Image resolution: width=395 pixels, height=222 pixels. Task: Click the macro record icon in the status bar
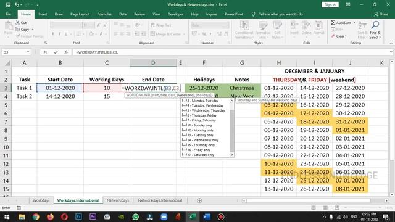click(19, 208)
